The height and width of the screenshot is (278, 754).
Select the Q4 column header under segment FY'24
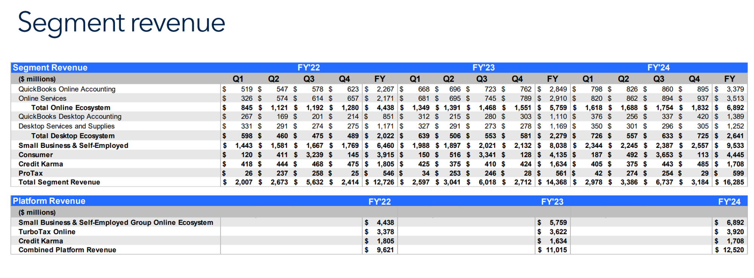[694, 79]
